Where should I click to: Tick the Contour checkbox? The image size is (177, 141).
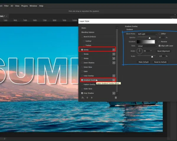pyautogui.click(x=84, y=41)
